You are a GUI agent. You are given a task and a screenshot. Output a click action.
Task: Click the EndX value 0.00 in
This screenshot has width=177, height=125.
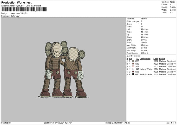144,40
